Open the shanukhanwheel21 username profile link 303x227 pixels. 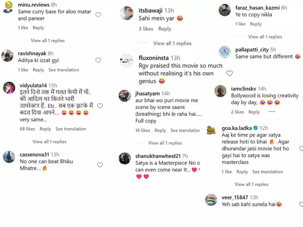pyautogui.click(x=160, y=156)
